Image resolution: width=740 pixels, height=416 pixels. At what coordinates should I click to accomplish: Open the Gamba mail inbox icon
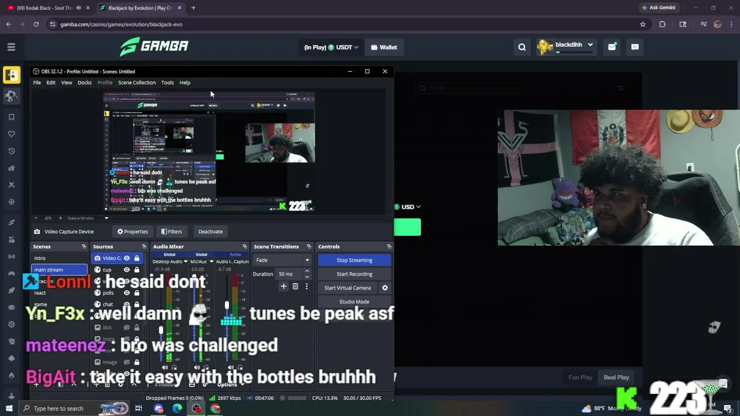[612, 47]
